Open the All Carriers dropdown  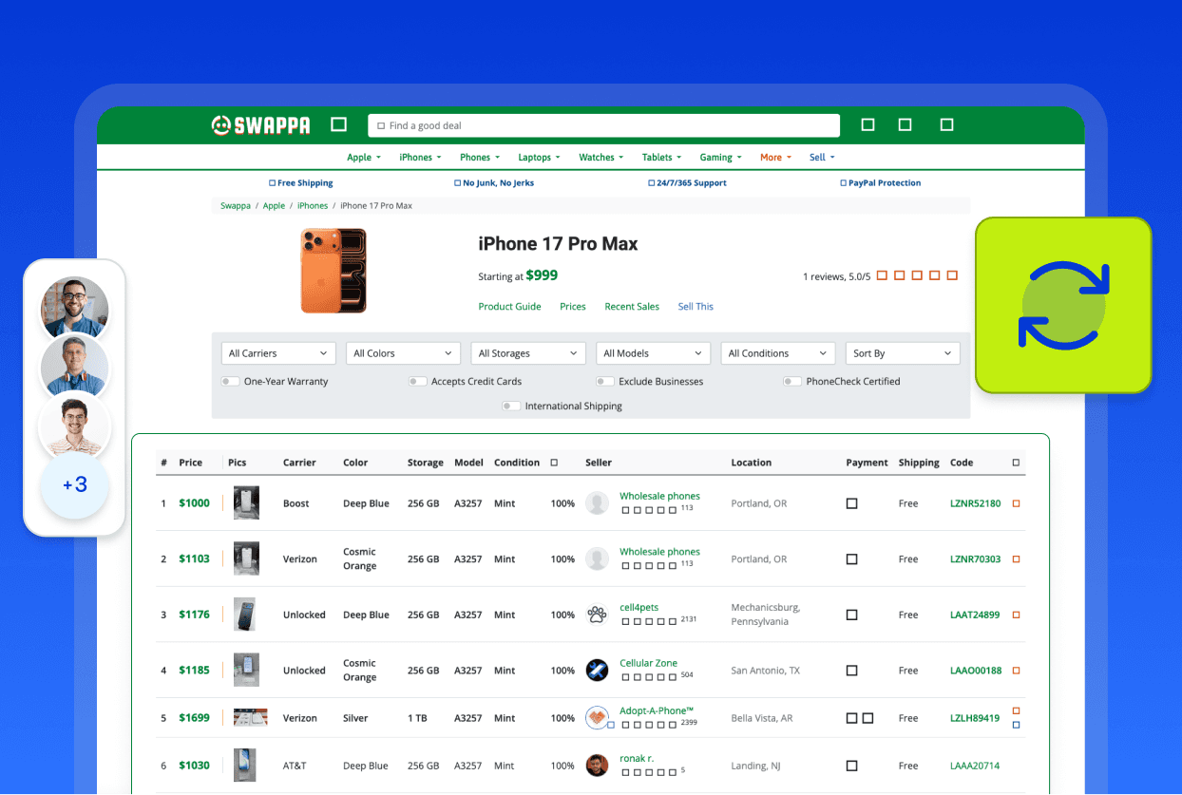point(278,353)
